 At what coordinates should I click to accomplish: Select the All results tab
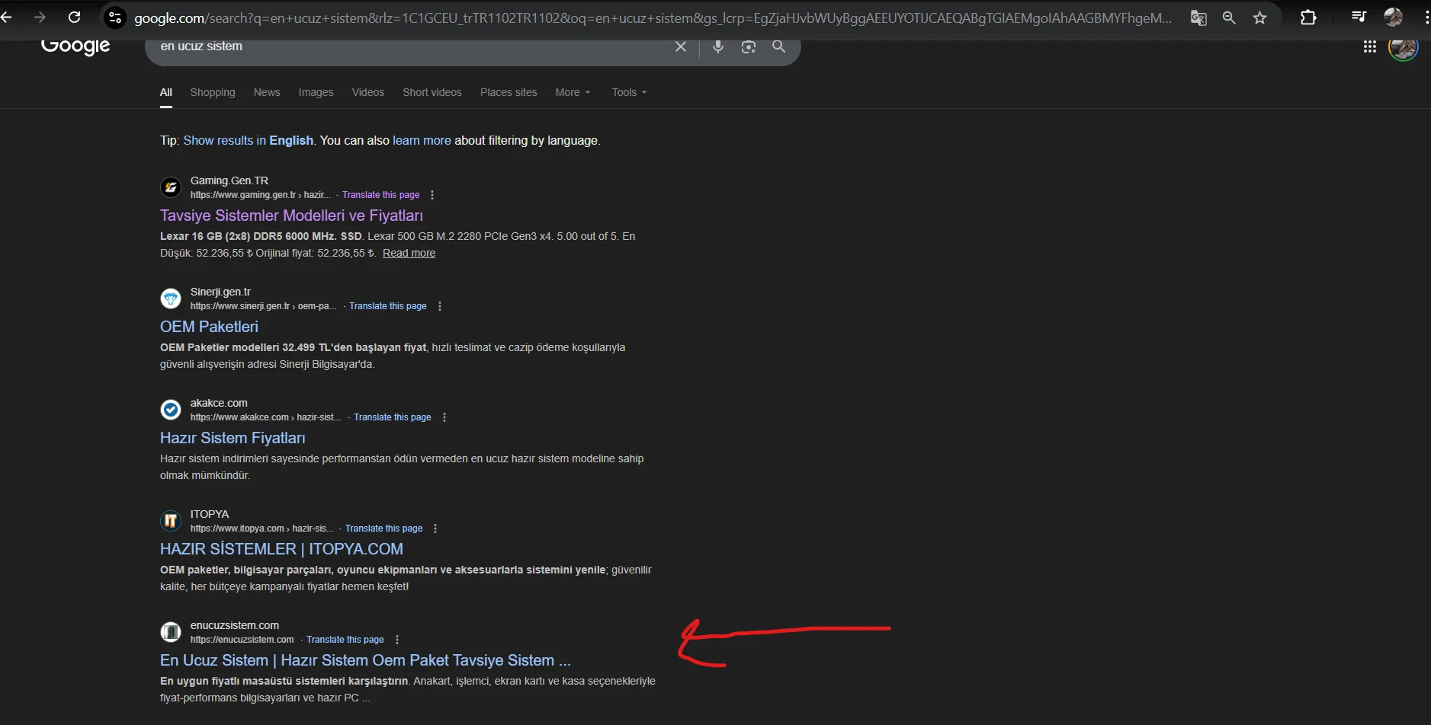coord(166,92)
